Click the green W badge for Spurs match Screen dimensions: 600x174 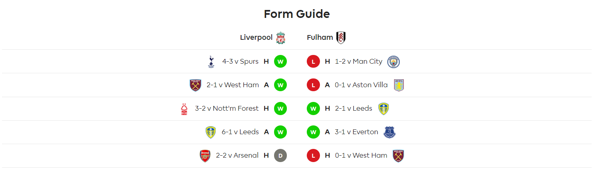280,62
